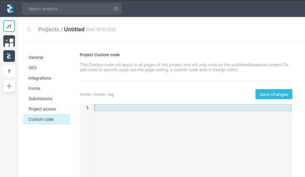The image size is (305, 177).
Task: Click the plus icon to add workspace
Action: (x=9, y=86)
